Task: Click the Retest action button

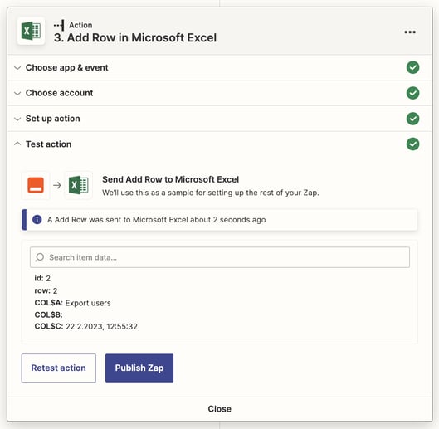Action: (59, 368)
